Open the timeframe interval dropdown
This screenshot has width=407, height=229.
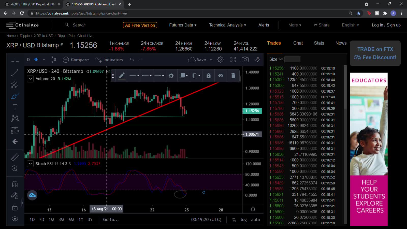tap(44, 60)
